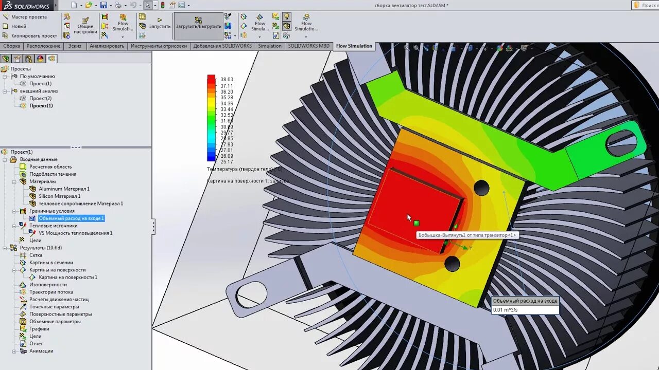Click the Edit Appearance color ball in view toolbar
This screenshot has width=659, height=370.
coord(499,48)
